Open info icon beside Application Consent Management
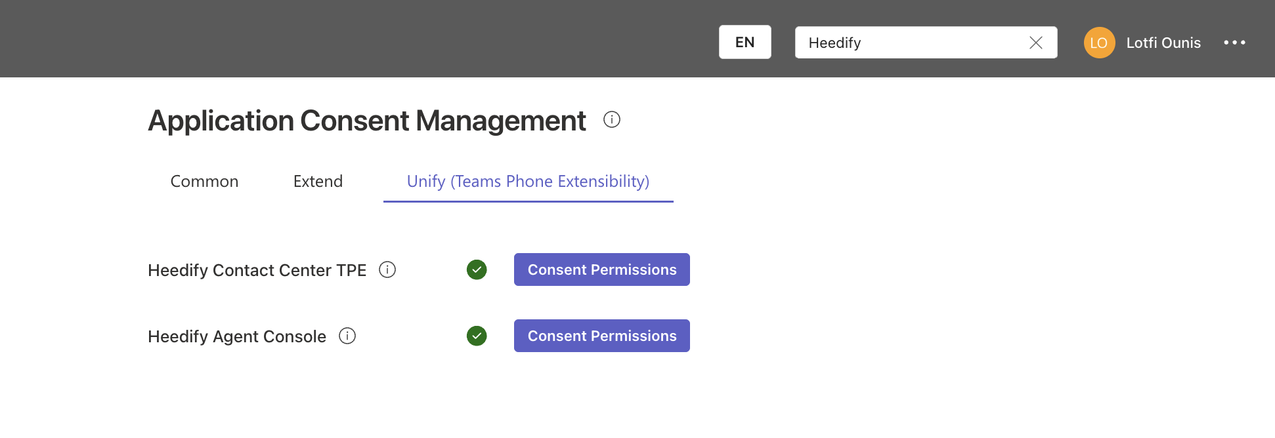Viewport: 1275px width, 438px height. (x=612, y=120)
